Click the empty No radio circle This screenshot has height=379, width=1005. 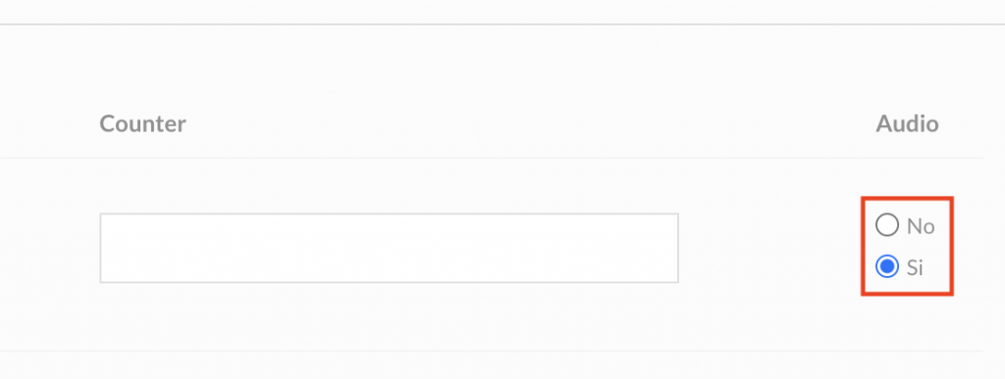click(x=887, y=225)
